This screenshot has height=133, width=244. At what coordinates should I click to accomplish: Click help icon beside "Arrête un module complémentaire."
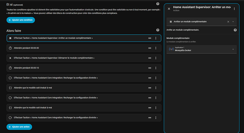(235, 30)
